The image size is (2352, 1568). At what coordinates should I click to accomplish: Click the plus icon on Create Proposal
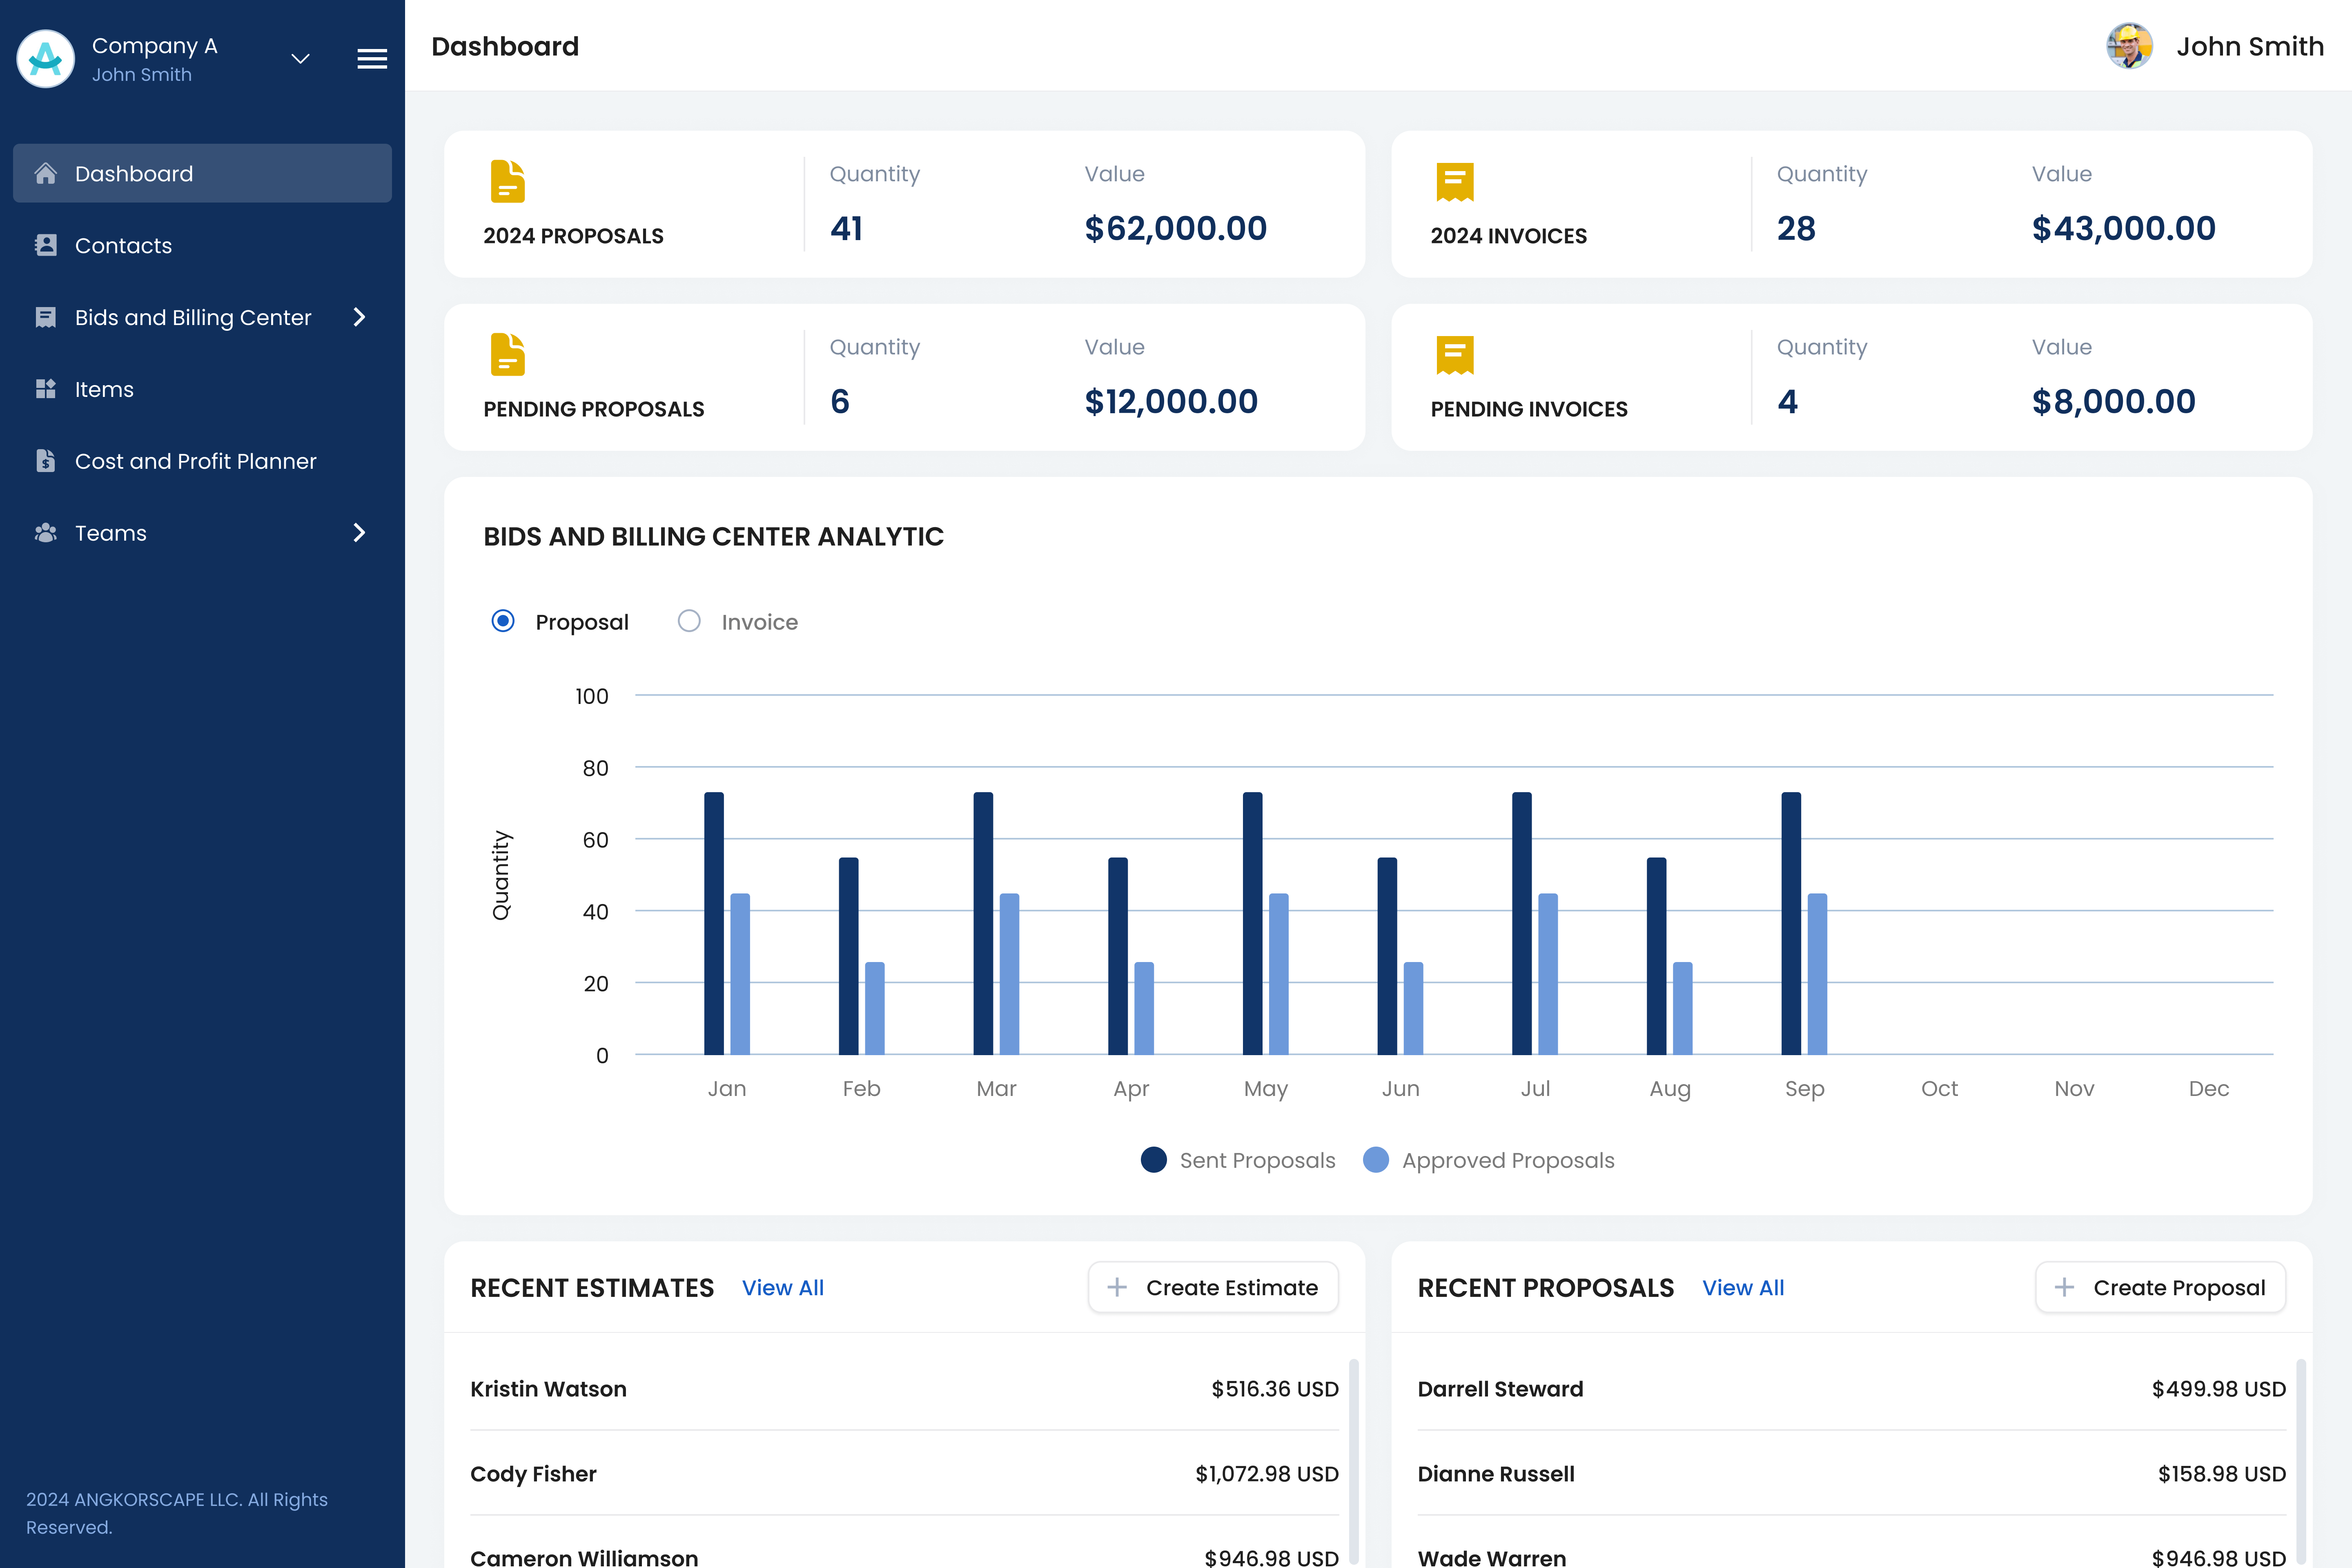2064,1287
